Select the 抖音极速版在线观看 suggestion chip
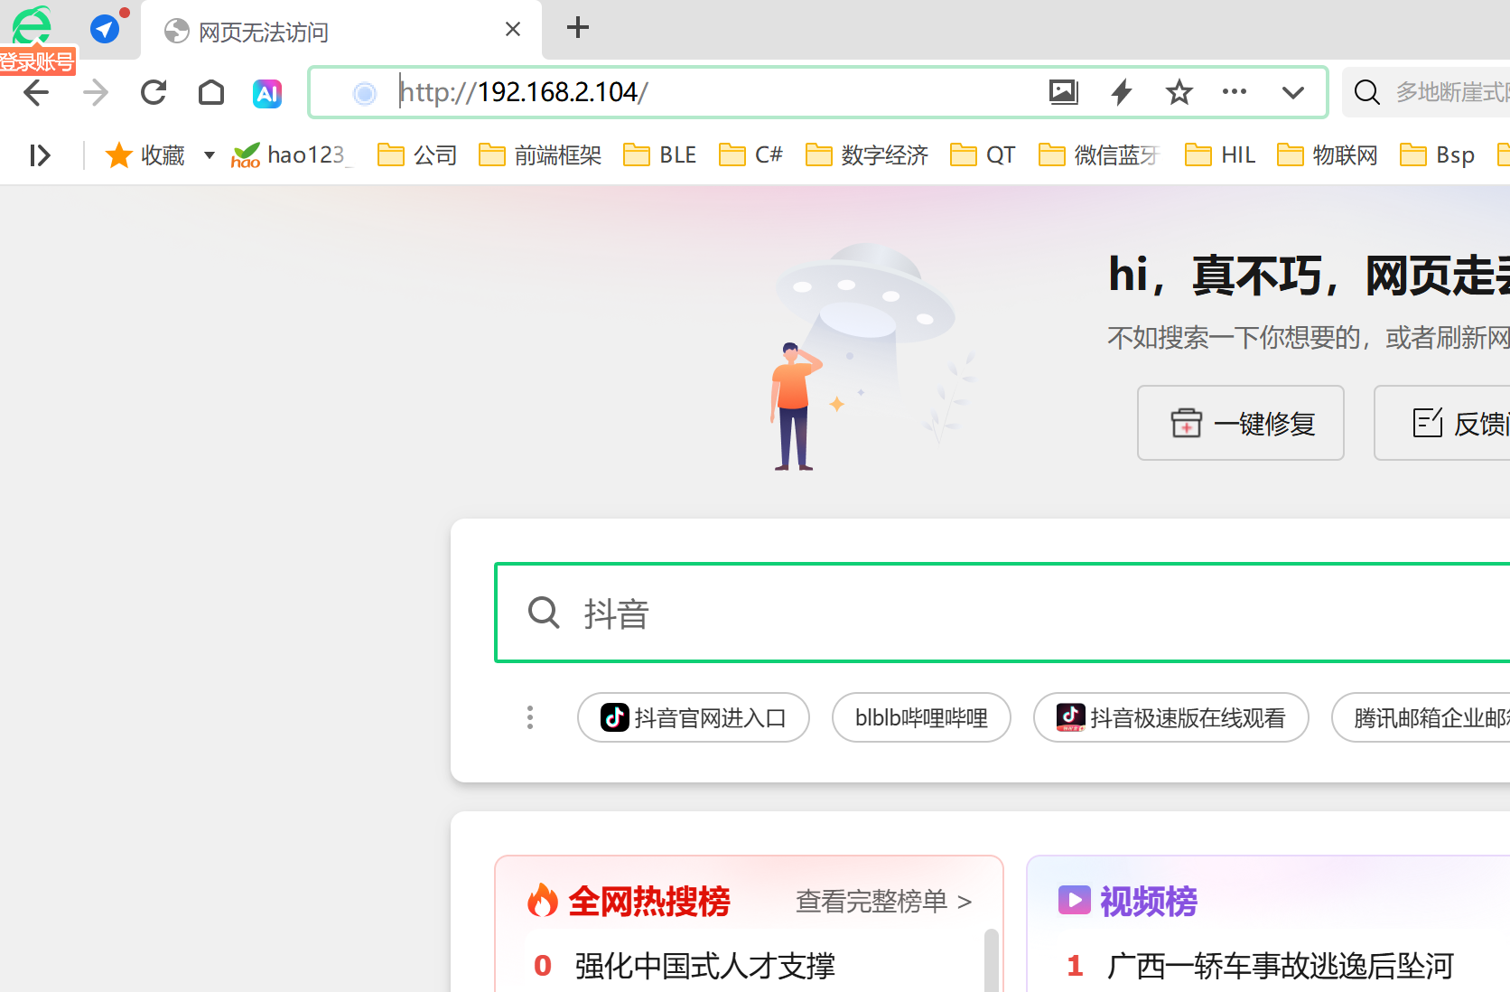Viewport: 1510px width, 992px height. [x=1171, y=717]
